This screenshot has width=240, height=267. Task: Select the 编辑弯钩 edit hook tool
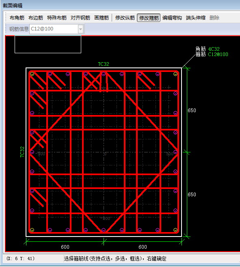(x=172, y=18)
